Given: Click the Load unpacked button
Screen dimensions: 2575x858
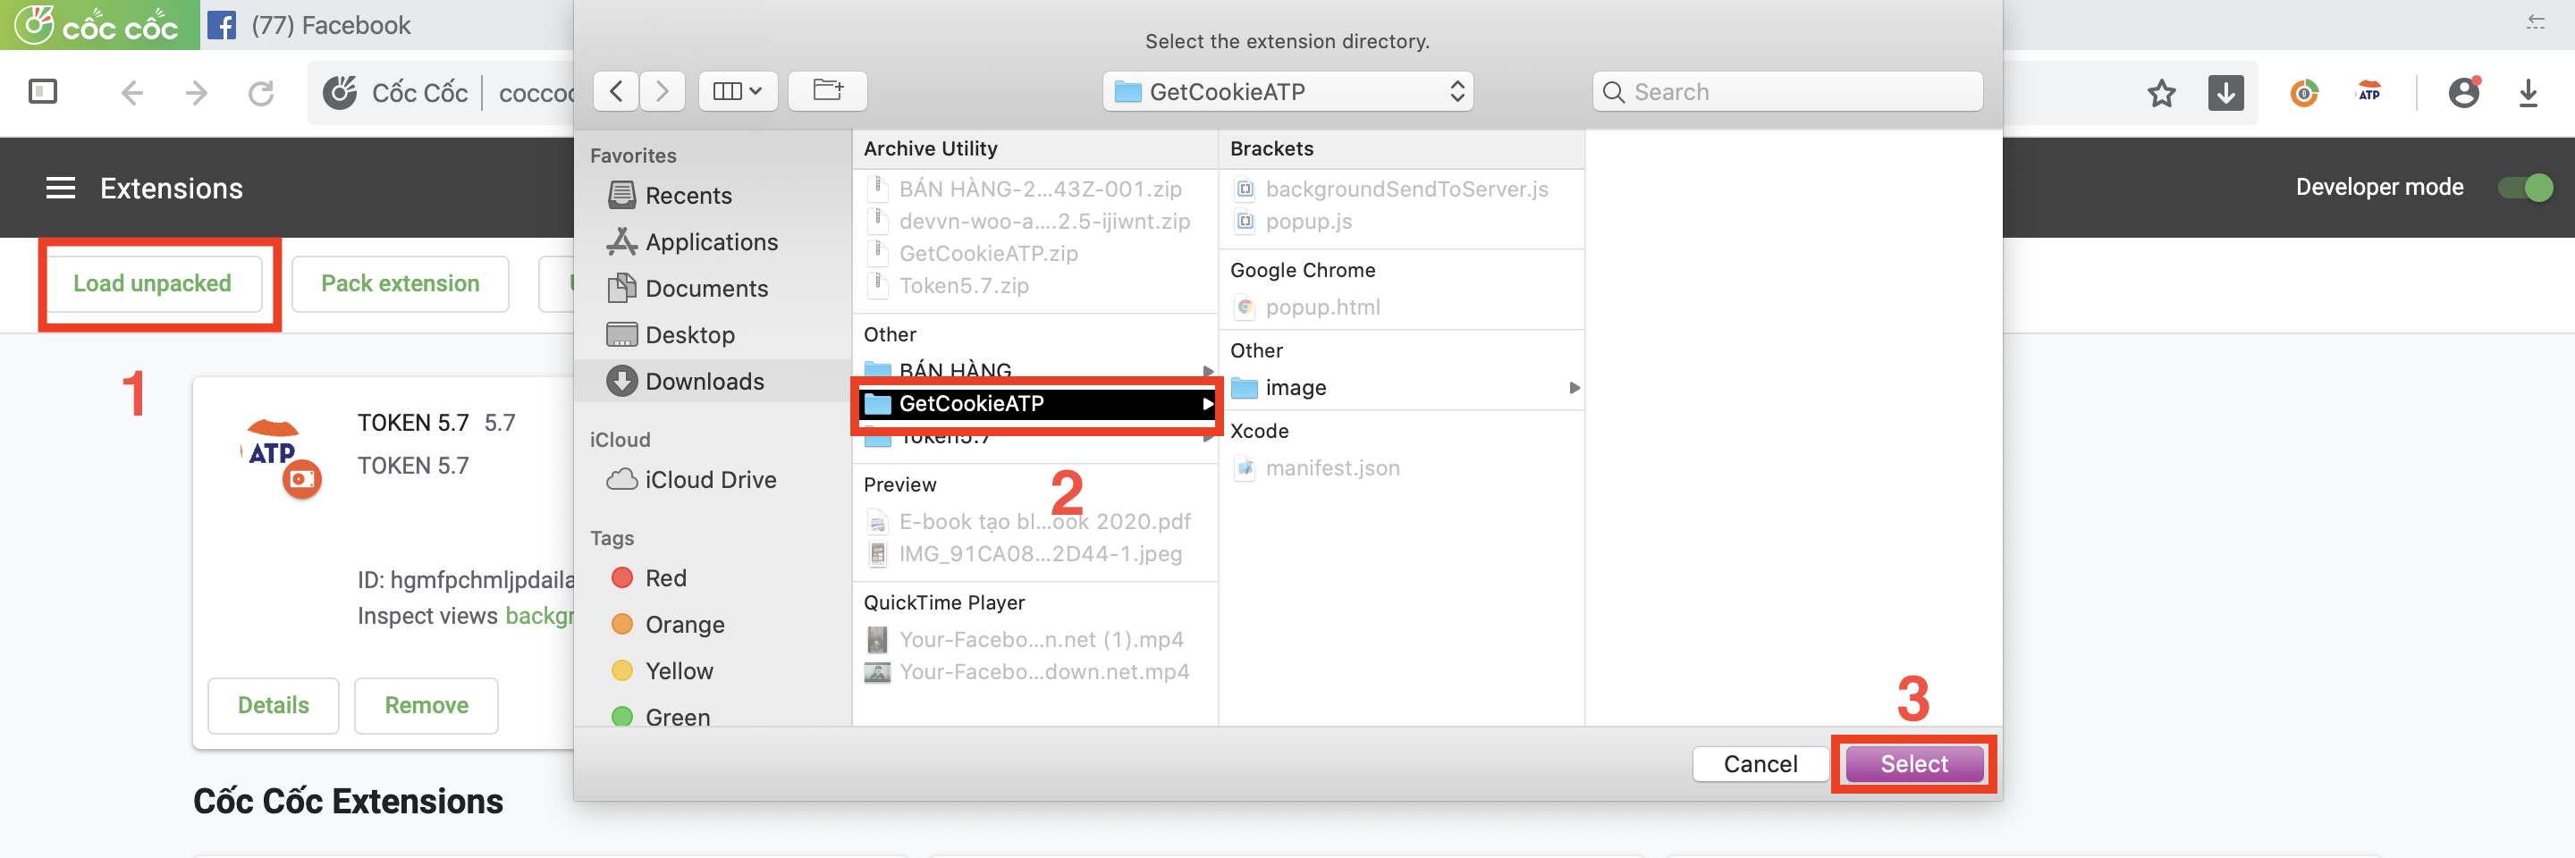Looking at the screenshot, I should click(x=152, y=283).
